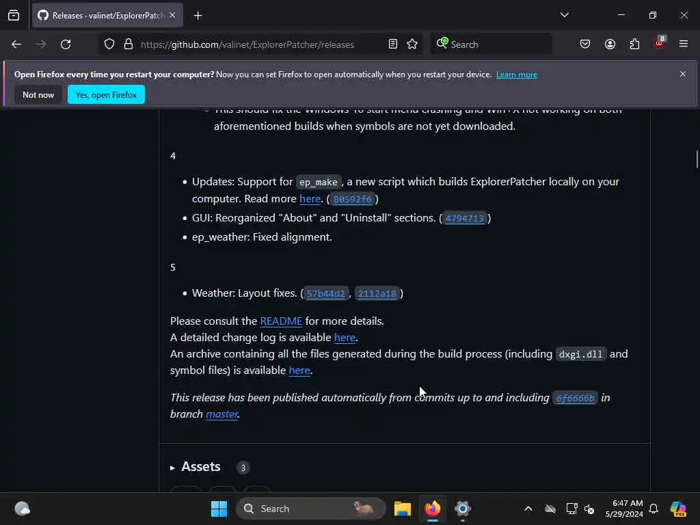
Task: Open File Explorer from taskbar
Action: 402,509
